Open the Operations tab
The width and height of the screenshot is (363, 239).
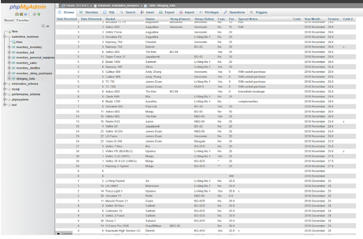pyautogui.click(x=234, y=12)
